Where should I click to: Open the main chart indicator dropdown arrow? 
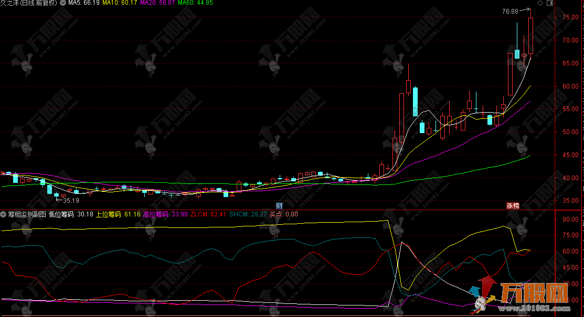pos(63,3)
